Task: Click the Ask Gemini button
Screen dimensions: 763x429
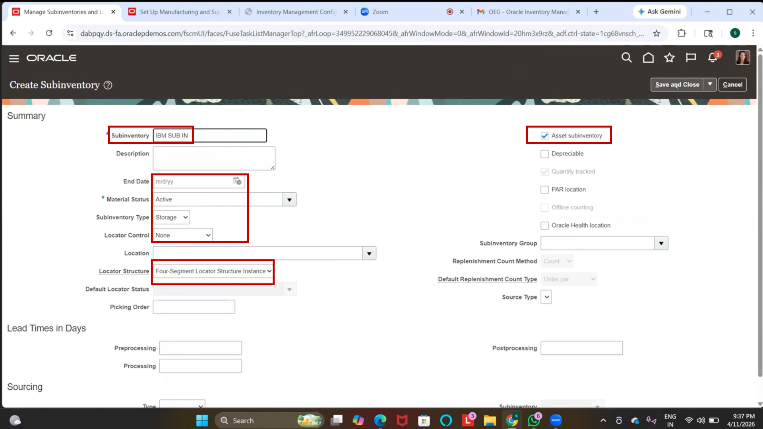Action: tap(660, 12)
